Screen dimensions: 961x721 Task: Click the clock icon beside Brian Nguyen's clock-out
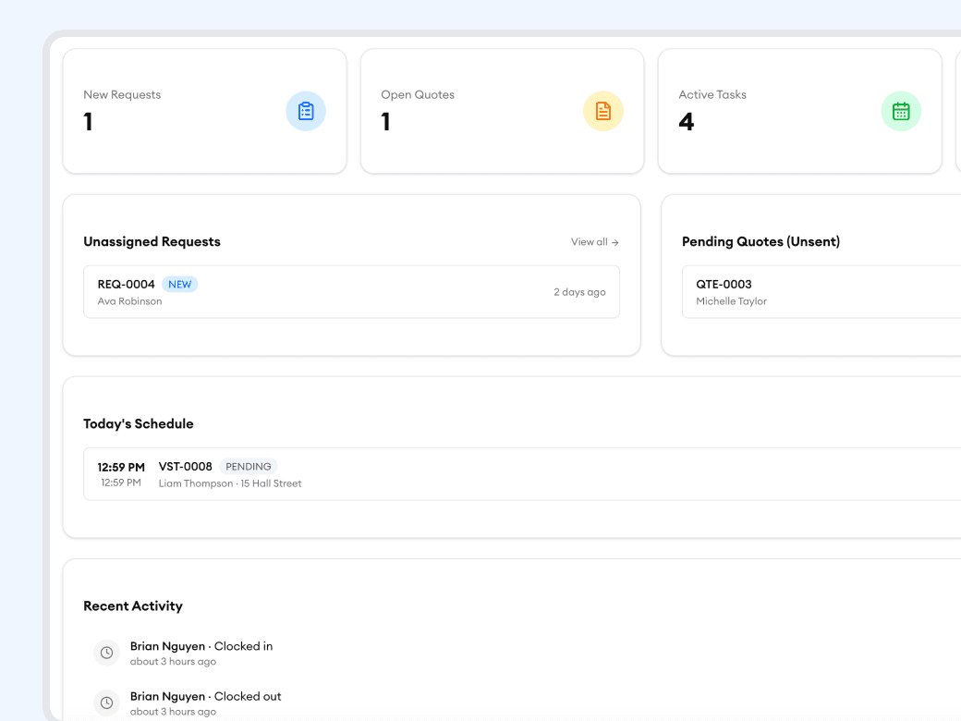(106, 702)
